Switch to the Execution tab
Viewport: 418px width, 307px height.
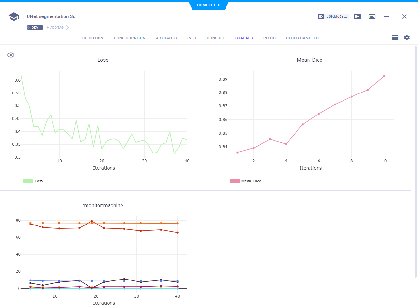(x=92, y=38)
